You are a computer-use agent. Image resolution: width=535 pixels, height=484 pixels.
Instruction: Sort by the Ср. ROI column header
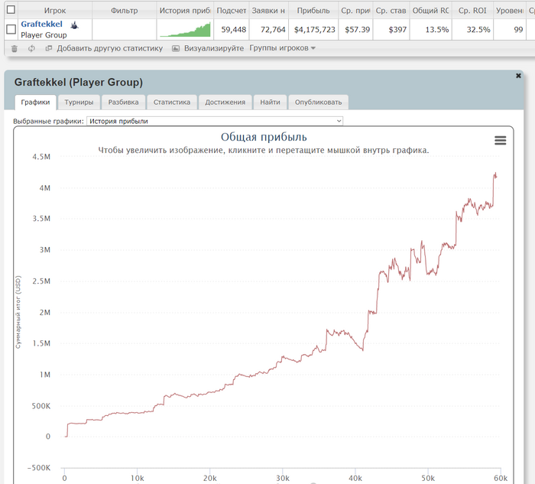point(472,11)
